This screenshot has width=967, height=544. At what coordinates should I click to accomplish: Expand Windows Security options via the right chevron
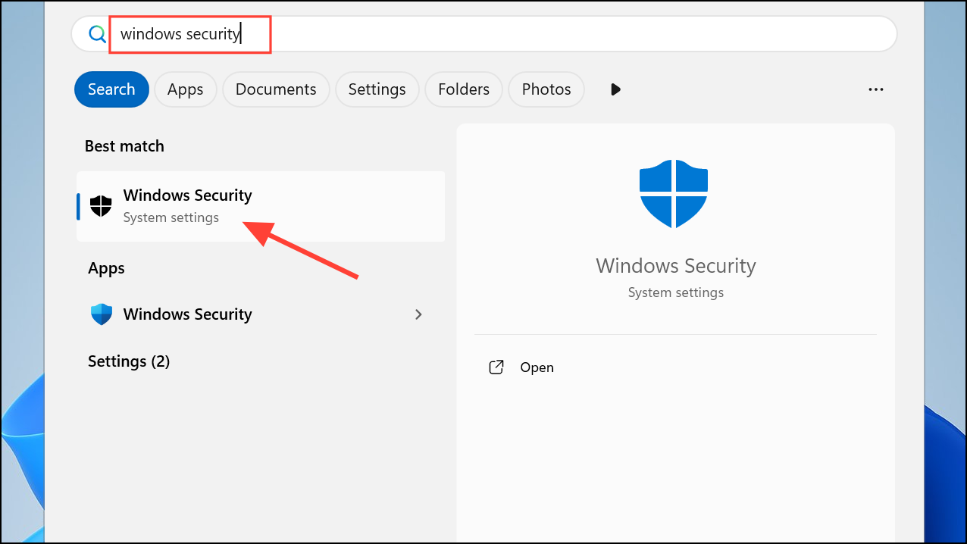point(418,314)
